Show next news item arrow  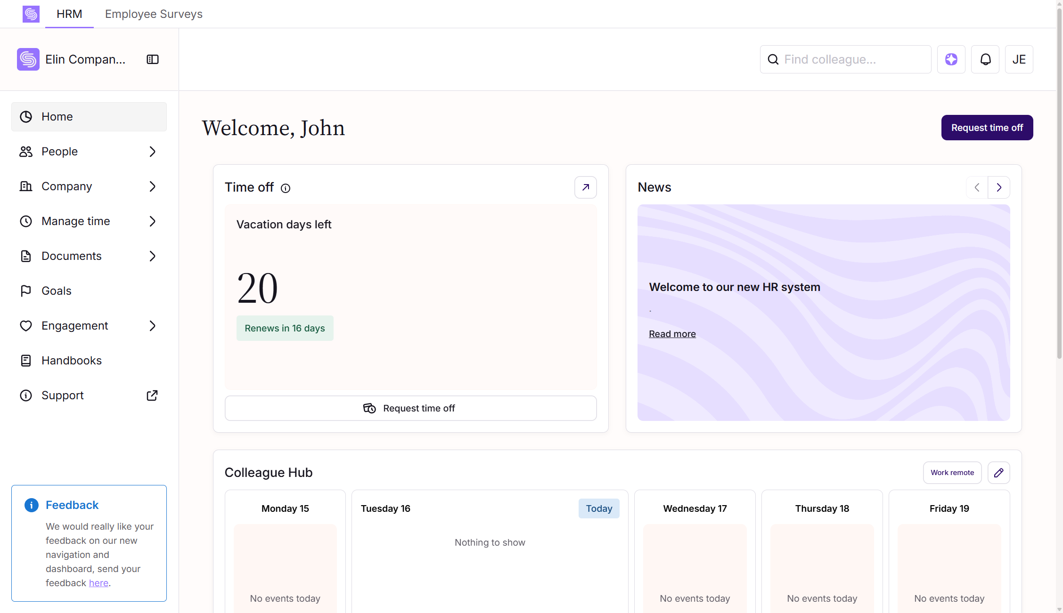[999, 187]
